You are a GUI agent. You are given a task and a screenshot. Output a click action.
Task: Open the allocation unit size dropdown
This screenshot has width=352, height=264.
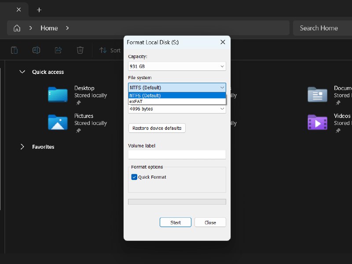click(x=177, y=109)
